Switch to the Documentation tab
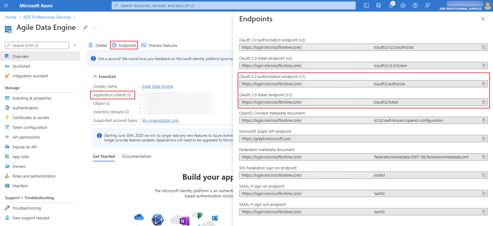This screenshot has height=226, width=493. 137,156
